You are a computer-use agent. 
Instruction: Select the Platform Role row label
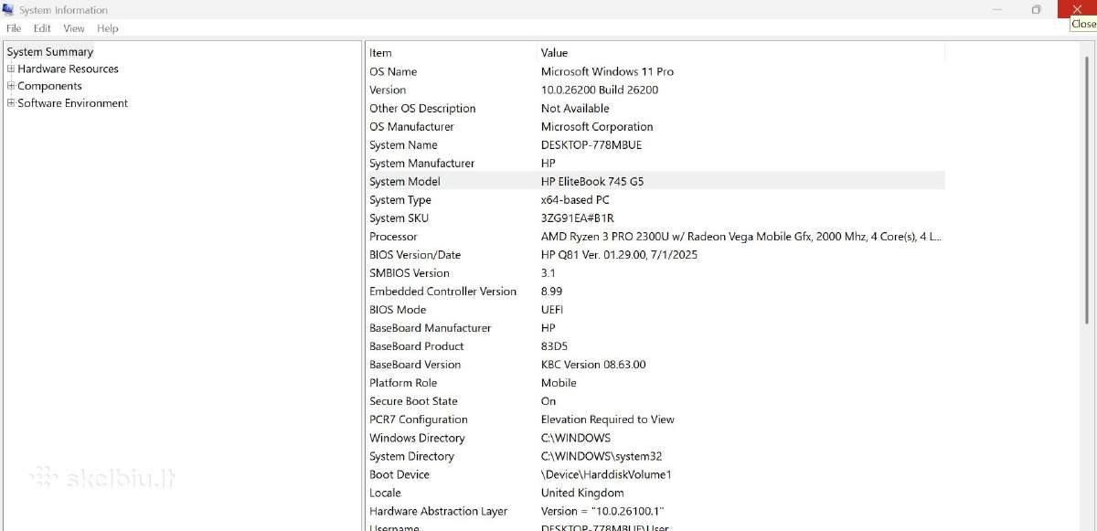403,382
